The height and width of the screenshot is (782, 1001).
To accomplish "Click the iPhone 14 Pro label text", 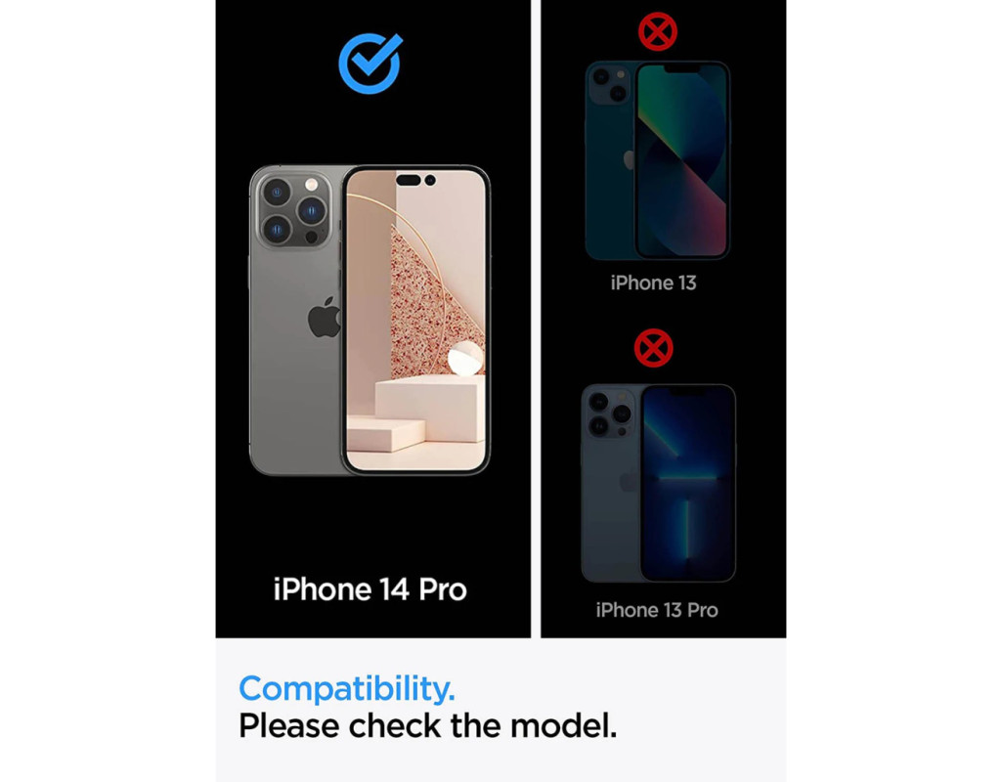I will pos(370,589).
